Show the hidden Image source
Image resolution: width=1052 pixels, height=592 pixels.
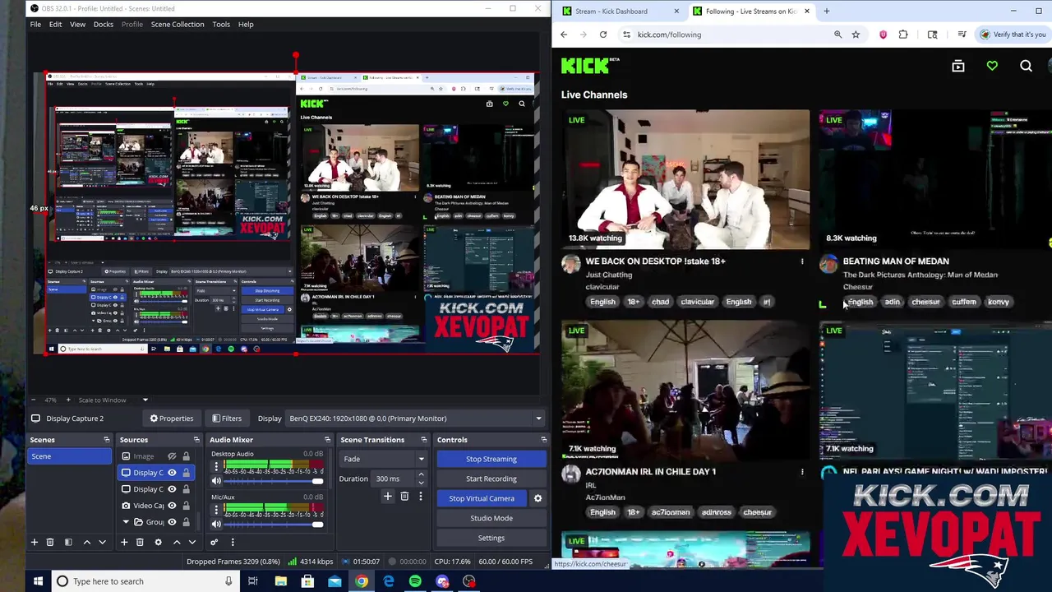(172, 456)
